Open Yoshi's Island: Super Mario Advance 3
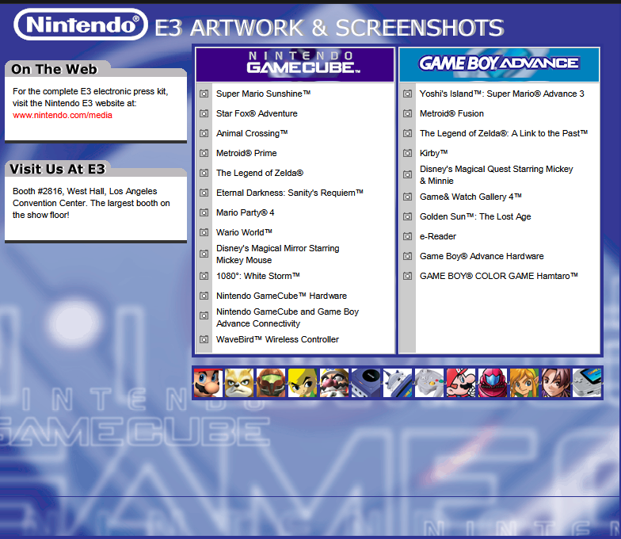The image size is (621, 539). click(502, 94)
